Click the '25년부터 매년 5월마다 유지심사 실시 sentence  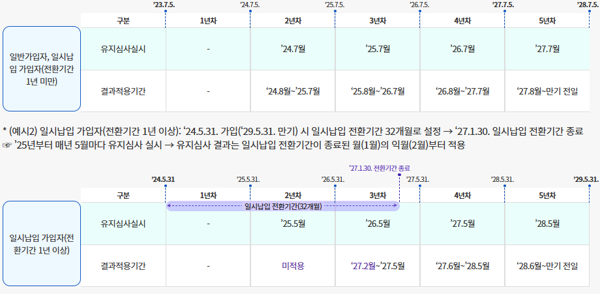(240, 145)
